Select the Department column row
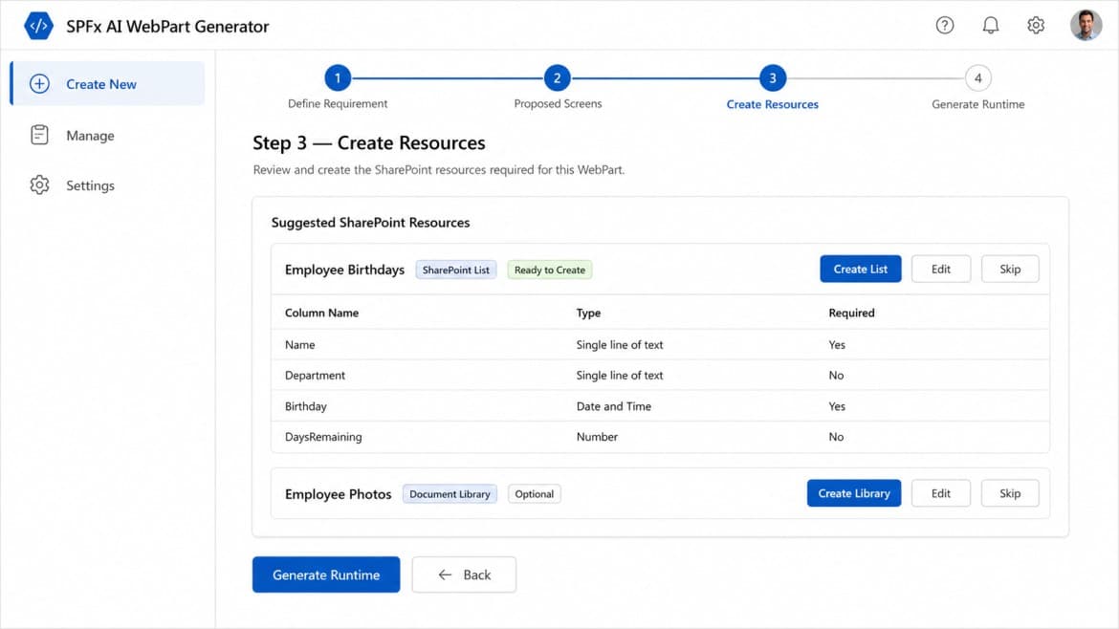The height and width of the screenshot is (629, 1119). click(x=660, y=375)
